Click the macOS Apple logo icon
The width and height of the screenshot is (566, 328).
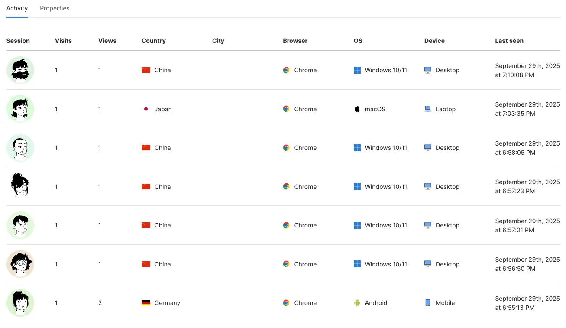[x=357, y=109]
